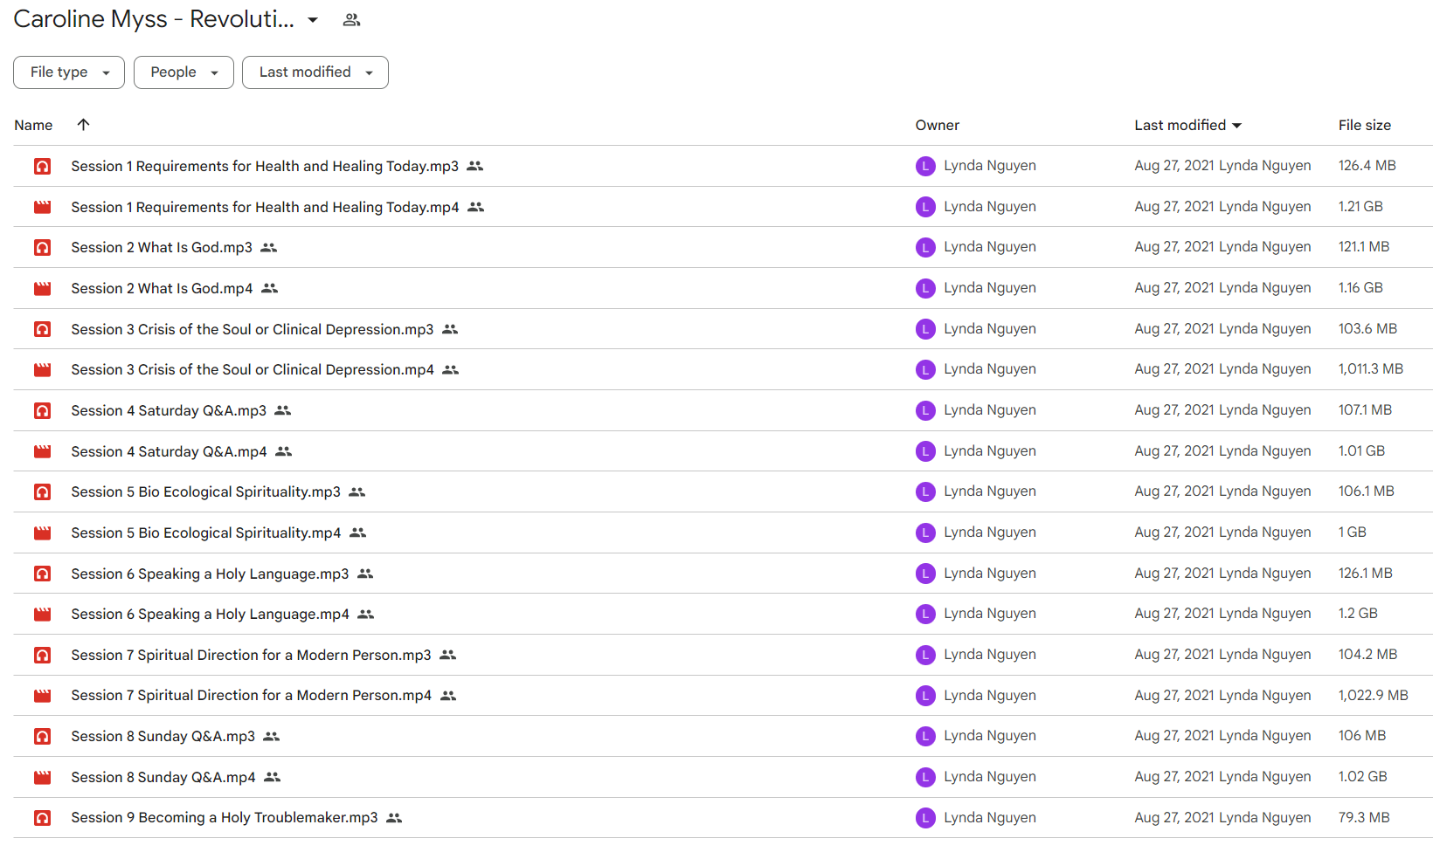Viewport: 1433px width, 859px height.
Task: Click the 79.3 MB file size cell
Action: [1364, 818]
